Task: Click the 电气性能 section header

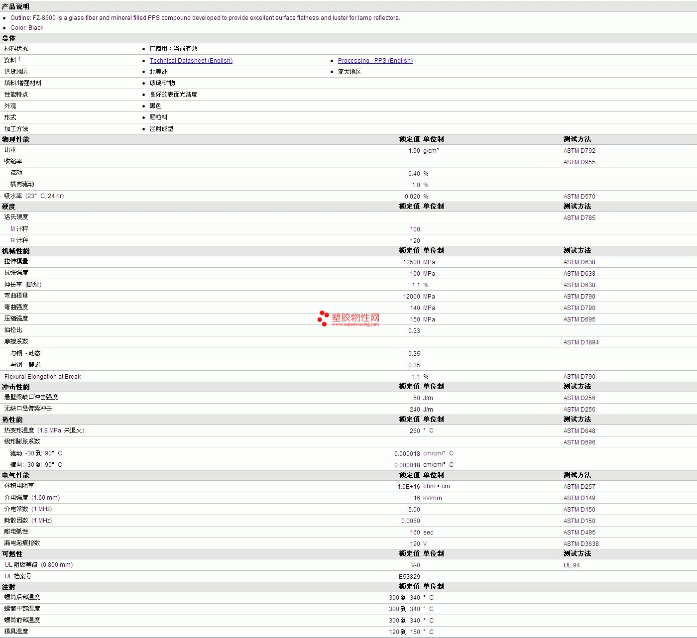Action: (15, 475)
